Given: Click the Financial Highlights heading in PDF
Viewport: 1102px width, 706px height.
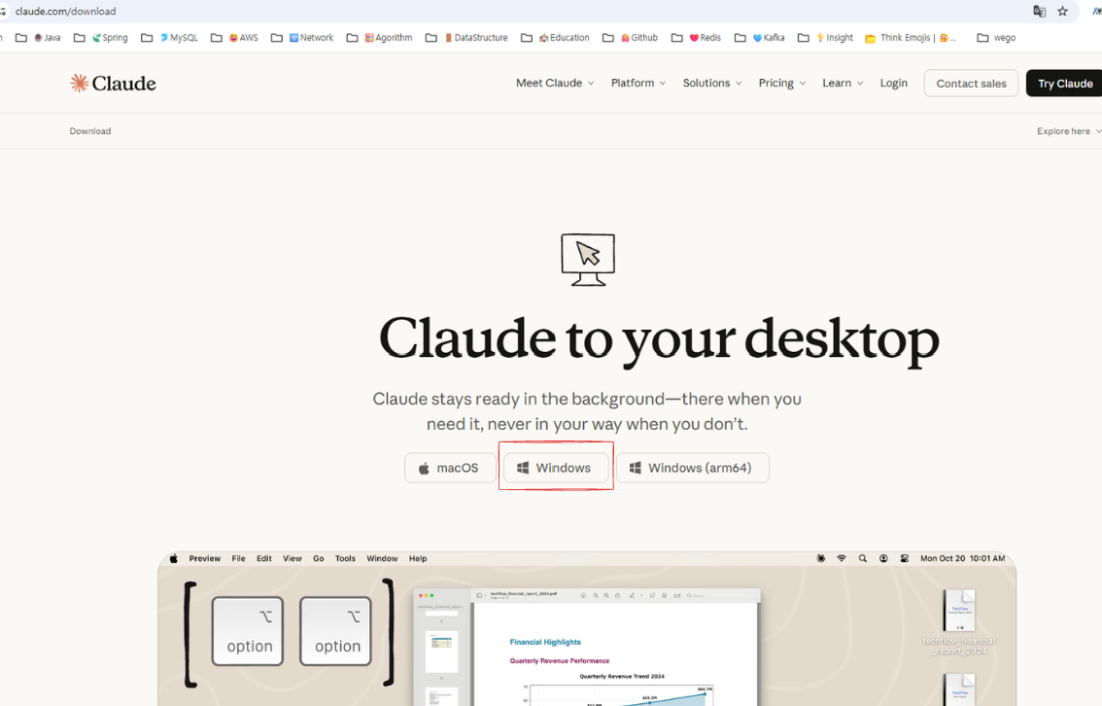Looking at the screenshot, I should 545,642.
